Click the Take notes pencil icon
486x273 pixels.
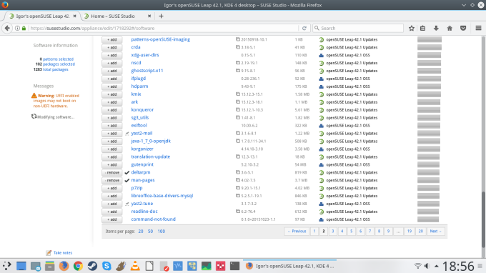pos(49,253)
